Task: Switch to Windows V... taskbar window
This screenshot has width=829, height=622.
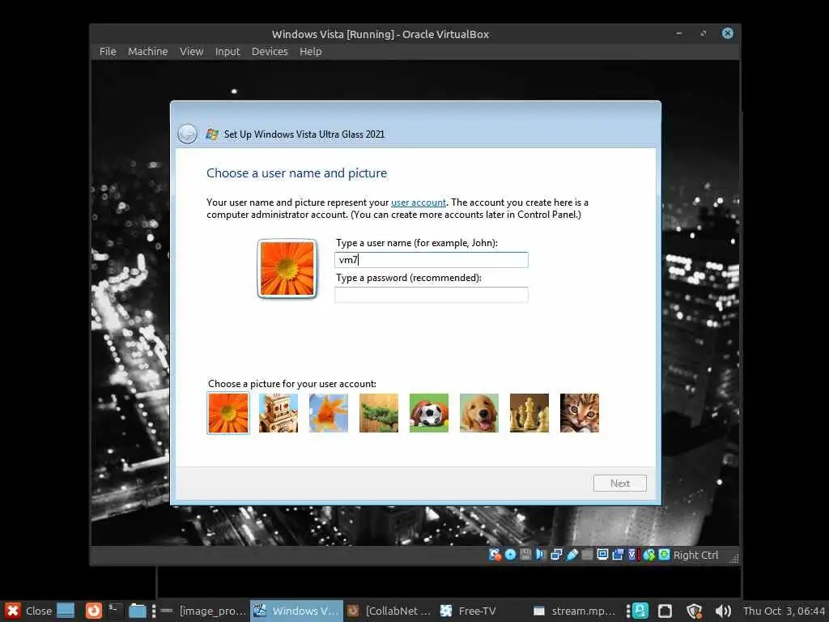Action: pos(296,611)
